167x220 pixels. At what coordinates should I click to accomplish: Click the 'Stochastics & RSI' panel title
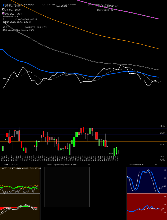143,165
